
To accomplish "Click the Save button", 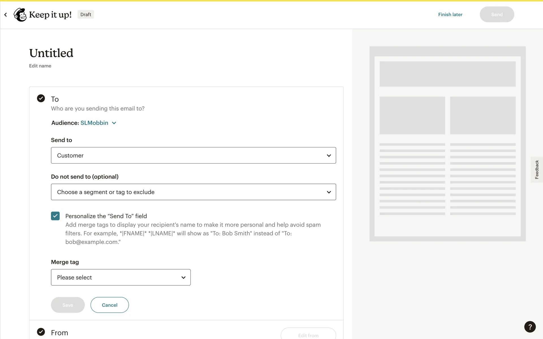I will coord(68,305).
